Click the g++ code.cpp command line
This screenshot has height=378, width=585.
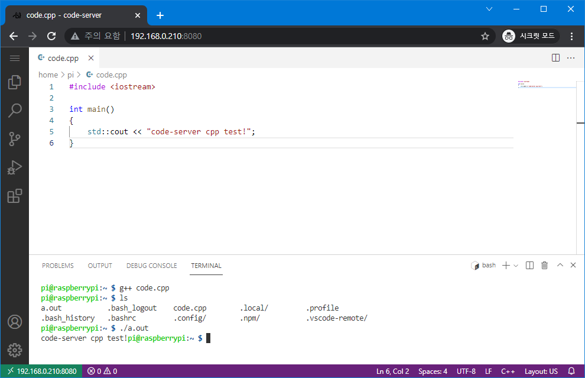coord(144,288)
